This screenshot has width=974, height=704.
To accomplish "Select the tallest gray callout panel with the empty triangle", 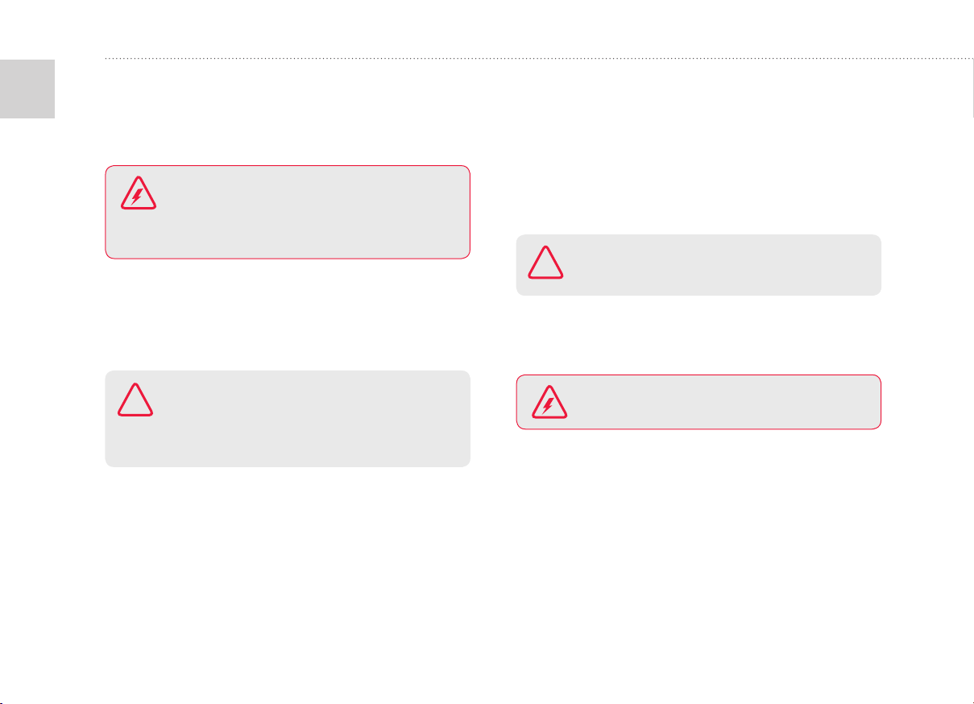I will tap(288, 419).
